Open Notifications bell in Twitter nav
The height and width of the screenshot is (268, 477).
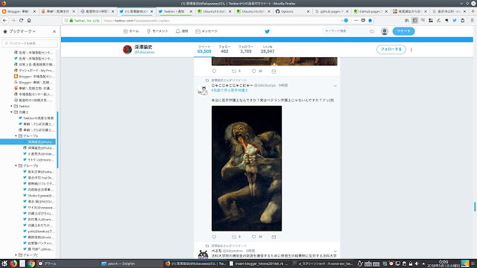(182, 31)
